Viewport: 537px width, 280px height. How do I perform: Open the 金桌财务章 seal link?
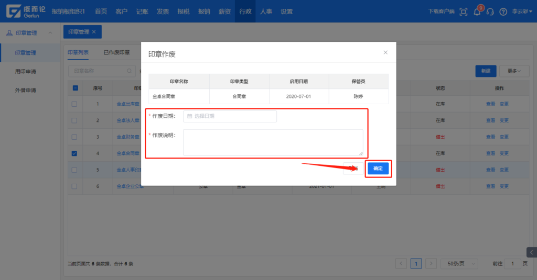(x=128, y=137)
